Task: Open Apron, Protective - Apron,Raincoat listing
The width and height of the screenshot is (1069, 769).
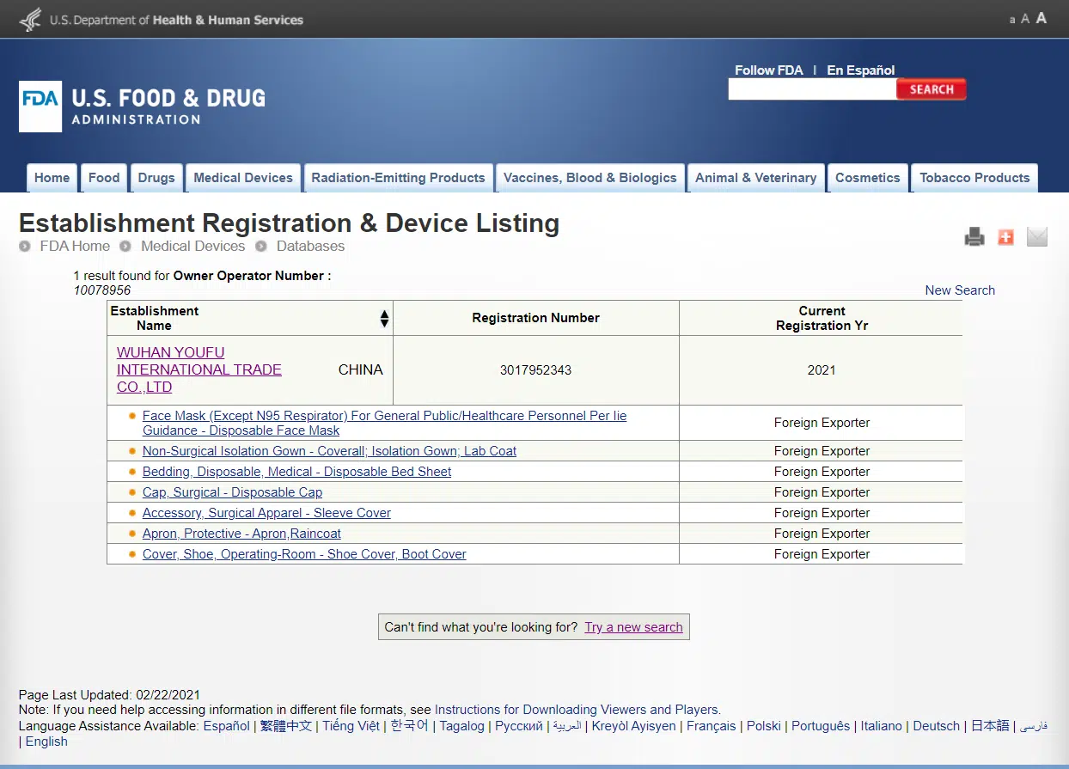Action: 241,534
